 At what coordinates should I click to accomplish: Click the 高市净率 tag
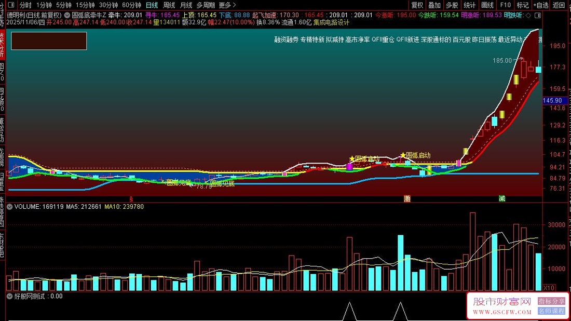pyautogui.click(x=358, y=39)
